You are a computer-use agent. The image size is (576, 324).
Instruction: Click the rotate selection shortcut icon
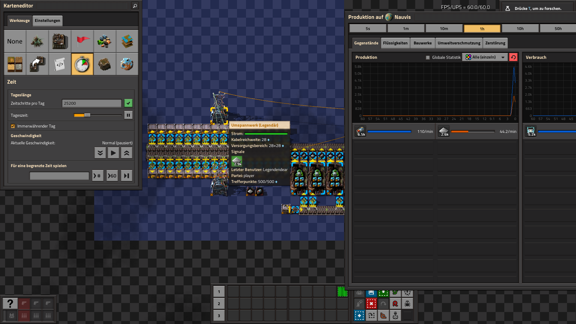[x=371, y=316]
